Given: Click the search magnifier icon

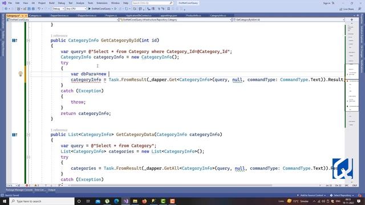Looking at the screenshot, I should point(171,3).
